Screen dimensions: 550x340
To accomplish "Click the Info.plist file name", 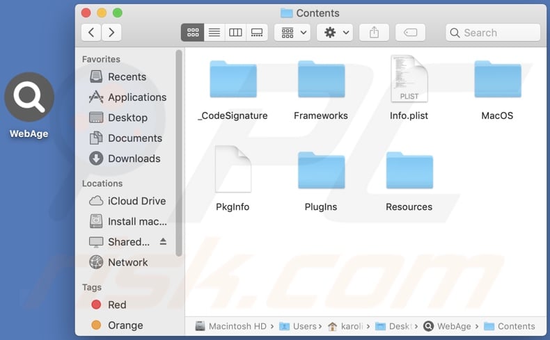I will [x=409, y=115].
